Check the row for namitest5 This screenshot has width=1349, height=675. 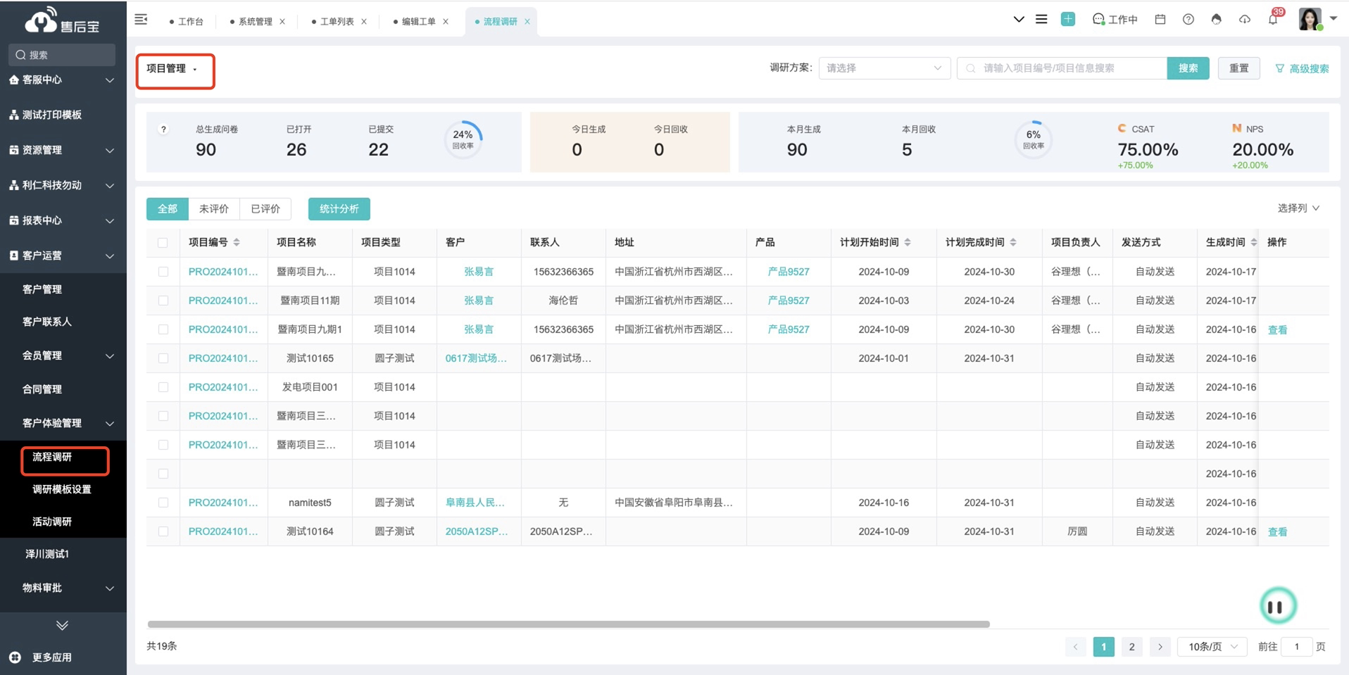pos(163,503)
